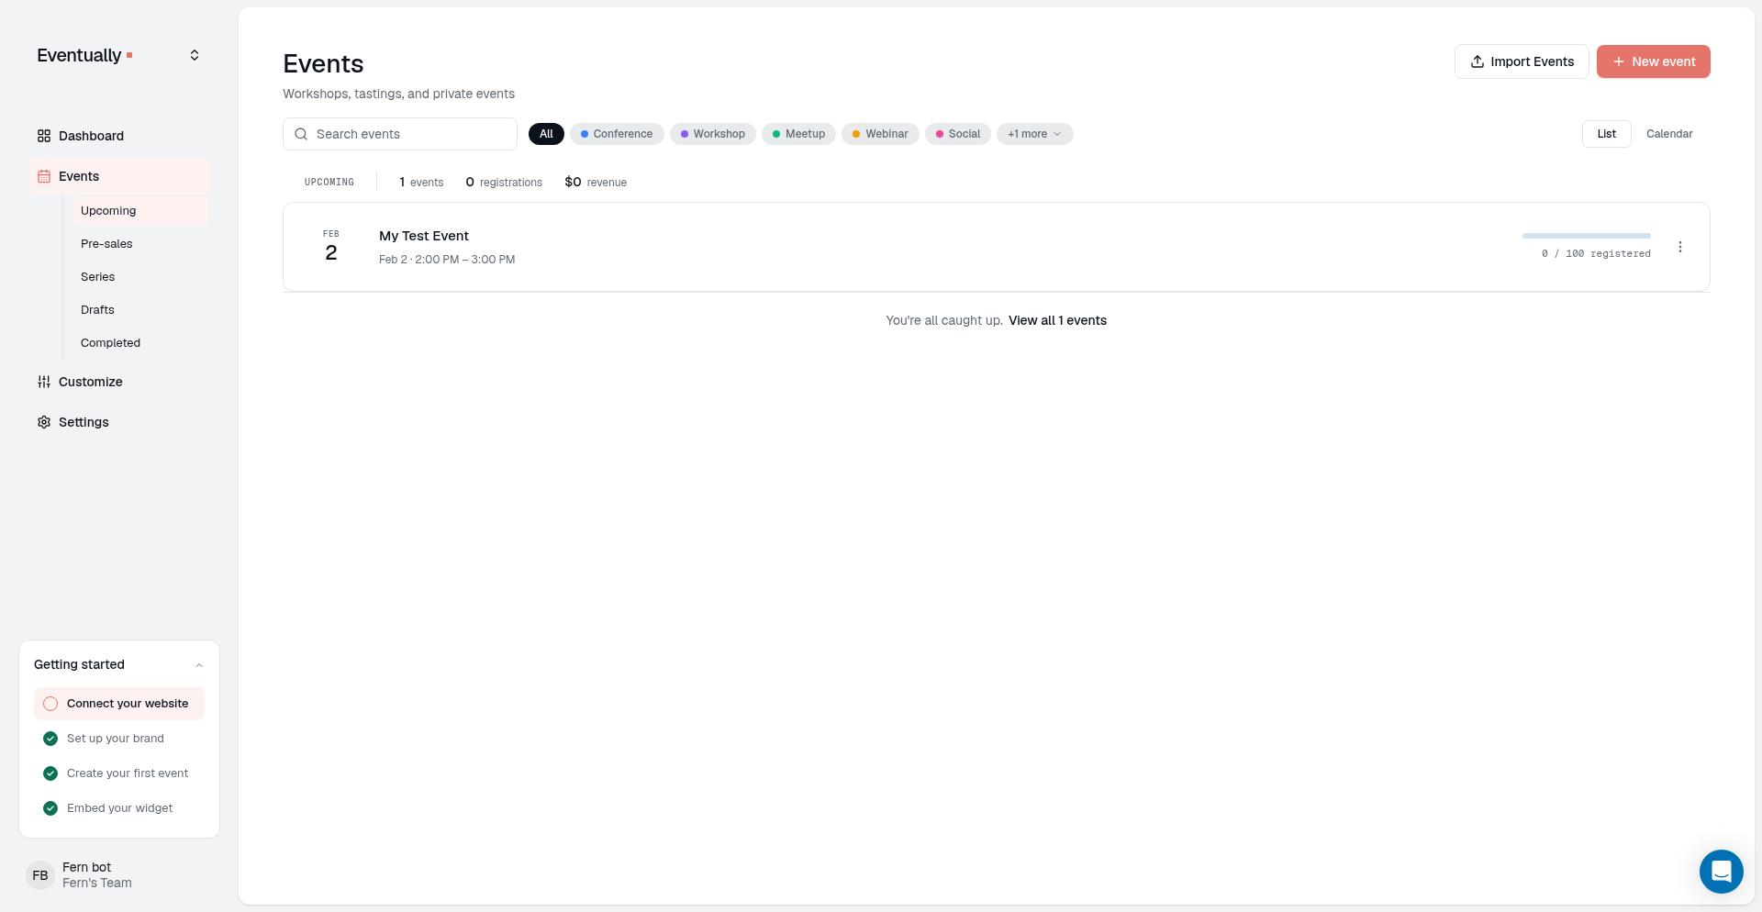
Task: Click the Feb 2 date badge
Action: click(331, 247)
